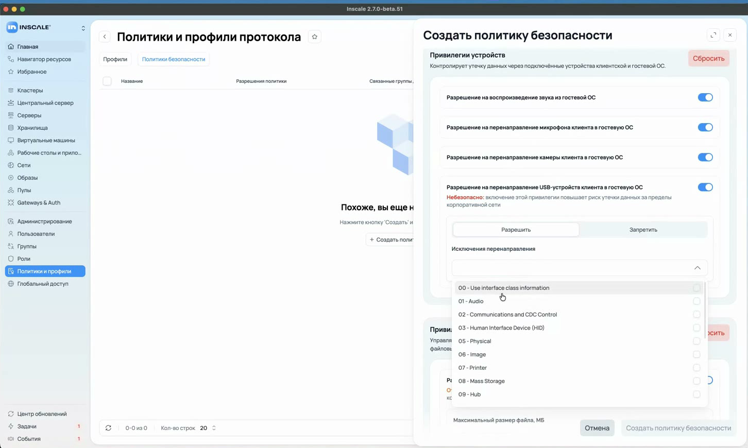
Task: Click the refresh icon in table footer
Action: (x=108, y=428)
